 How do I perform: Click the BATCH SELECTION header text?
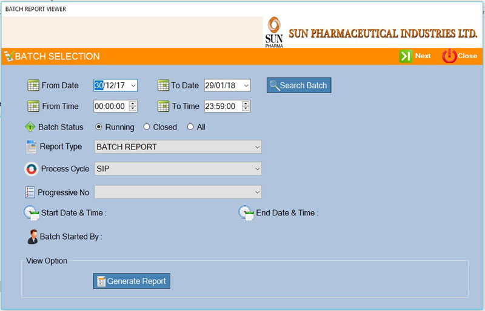point(57,56)
